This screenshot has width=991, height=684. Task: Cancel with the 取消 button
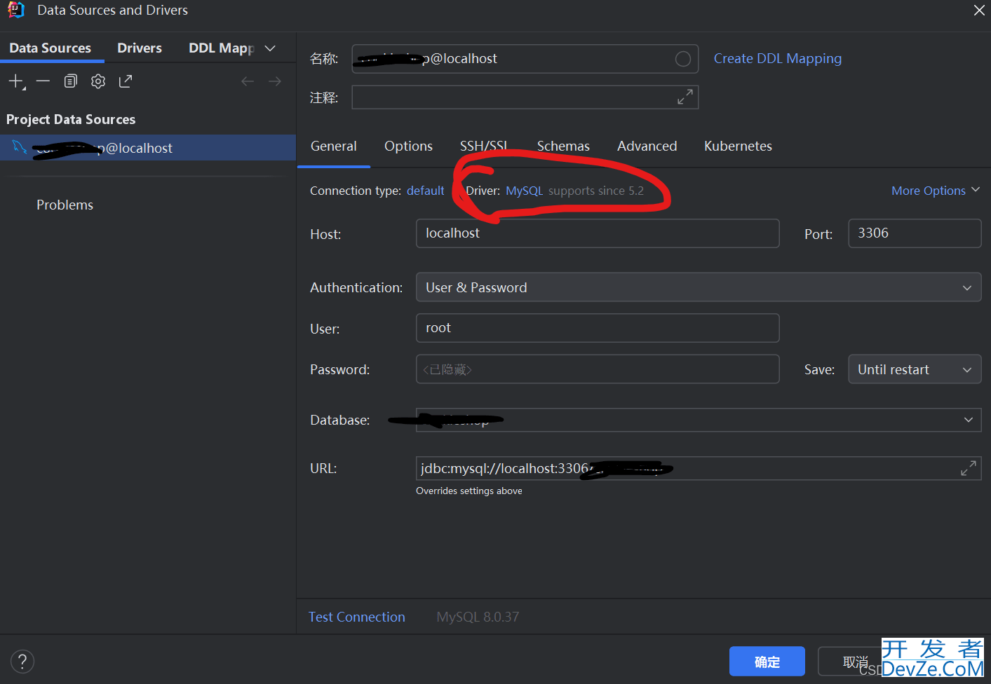coord(855,662)
